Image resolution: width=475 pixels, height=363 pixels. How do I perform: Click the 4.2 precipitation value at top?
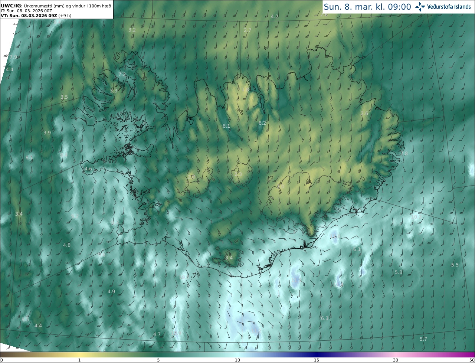[275, 16]
